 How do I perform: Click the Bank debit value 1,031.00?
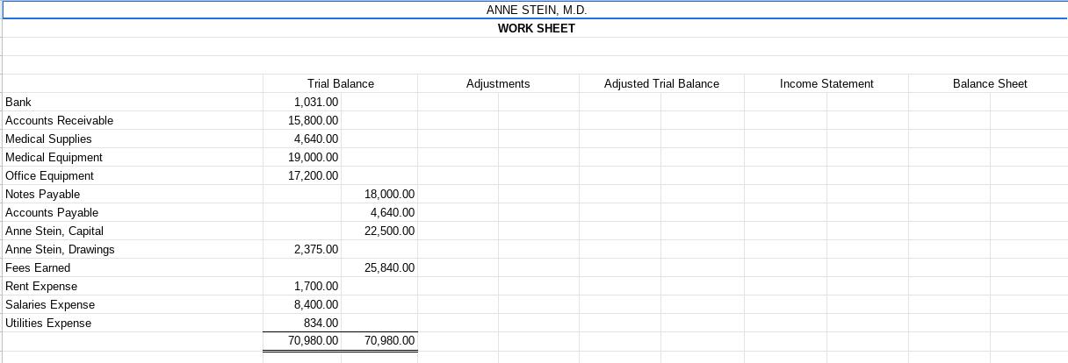click(x=302, y=102)
